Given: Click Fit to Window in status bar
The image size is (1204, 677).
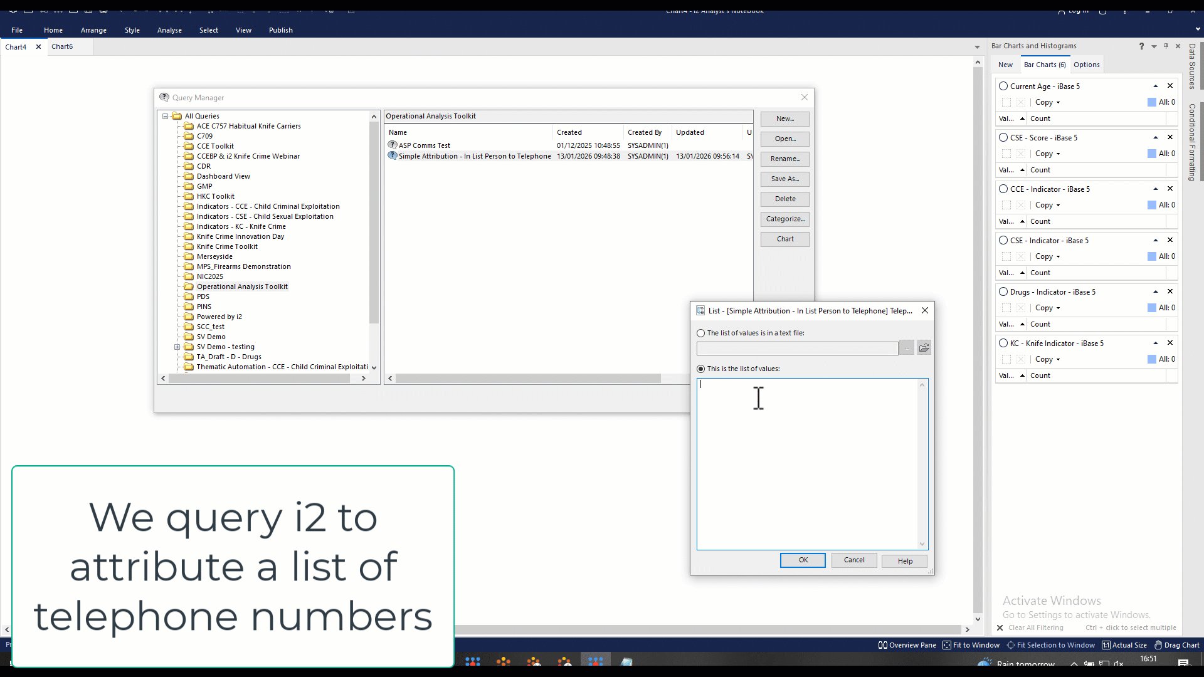Looking at the screenshot, I should tap(971, 645).
